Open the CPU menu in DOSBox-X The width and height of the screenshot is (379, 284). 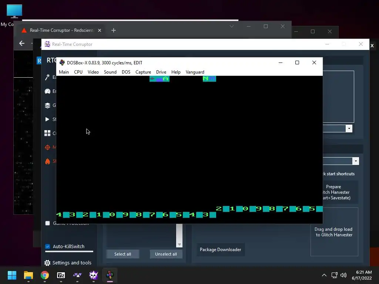coord(78,72)
